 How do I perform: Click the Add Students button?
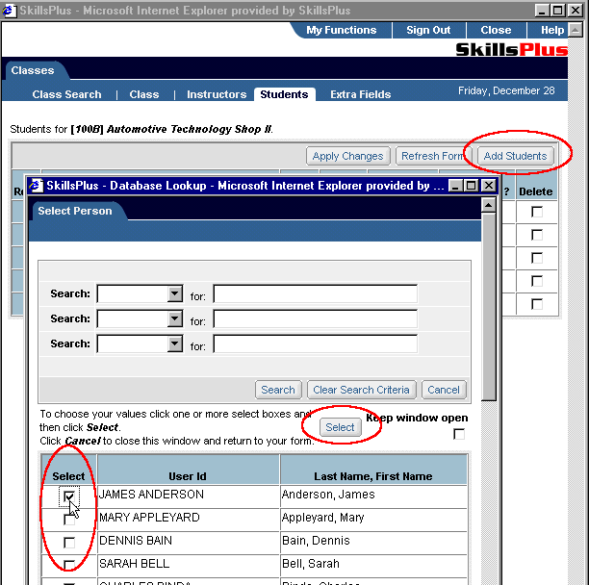(x=515, y=156)
